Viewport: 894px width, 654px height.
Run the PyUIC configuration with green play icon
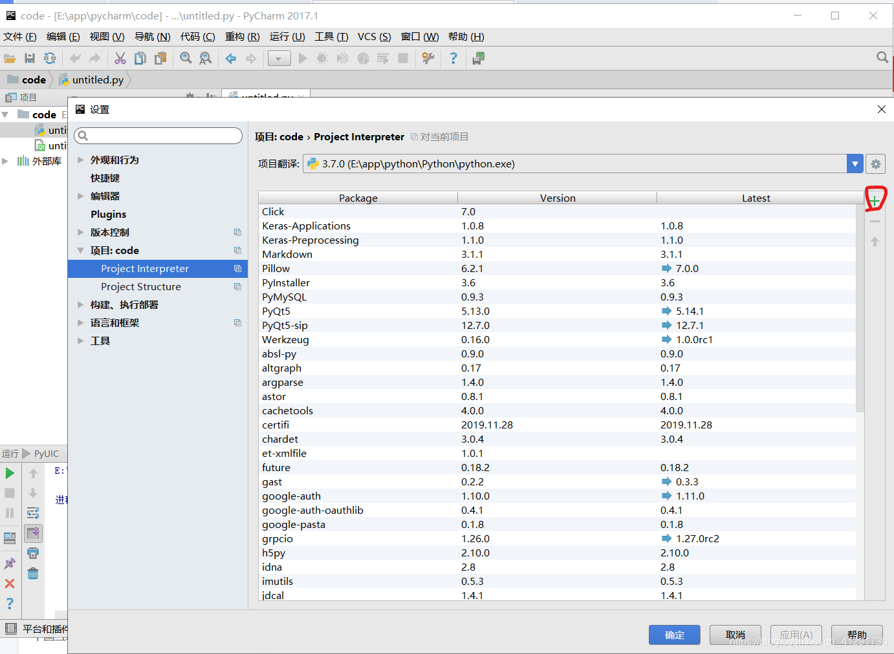click(10, 472)
